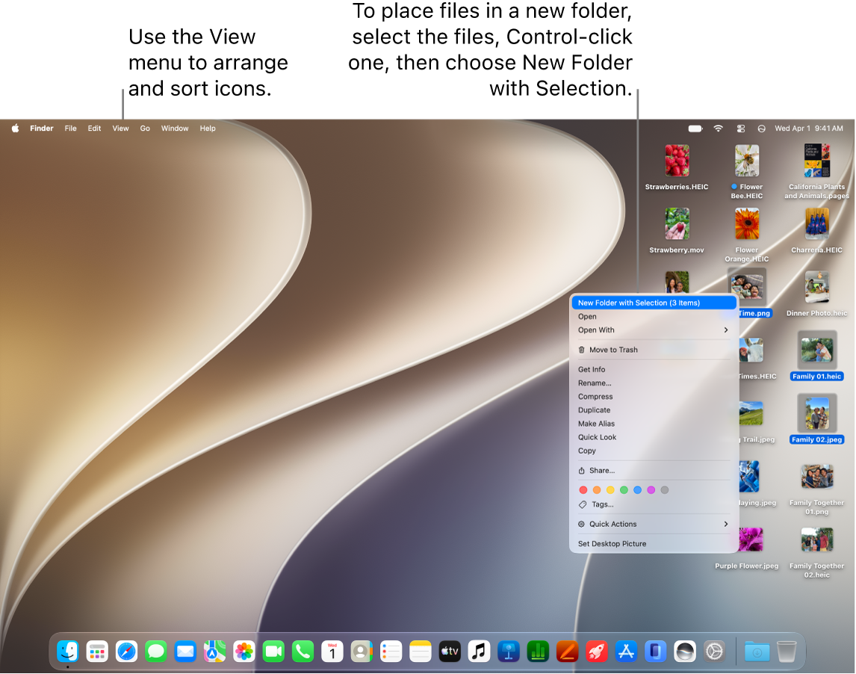The height and width of the screenshot is (674, 856).
Task: Open the Phone app in the Dock
Action: (x=303, y=651)
